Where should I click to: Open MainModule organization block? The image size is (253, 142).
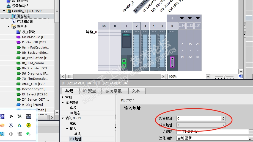[34, 37]
